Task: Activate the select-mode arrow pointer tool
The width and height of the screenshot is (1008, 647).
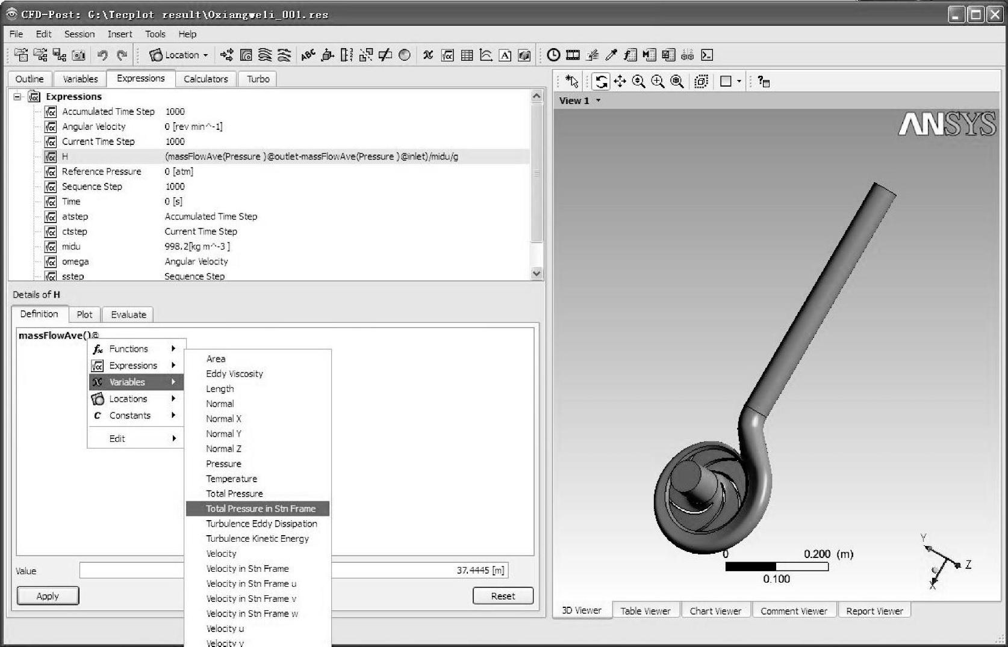Action: click(571, 81)
